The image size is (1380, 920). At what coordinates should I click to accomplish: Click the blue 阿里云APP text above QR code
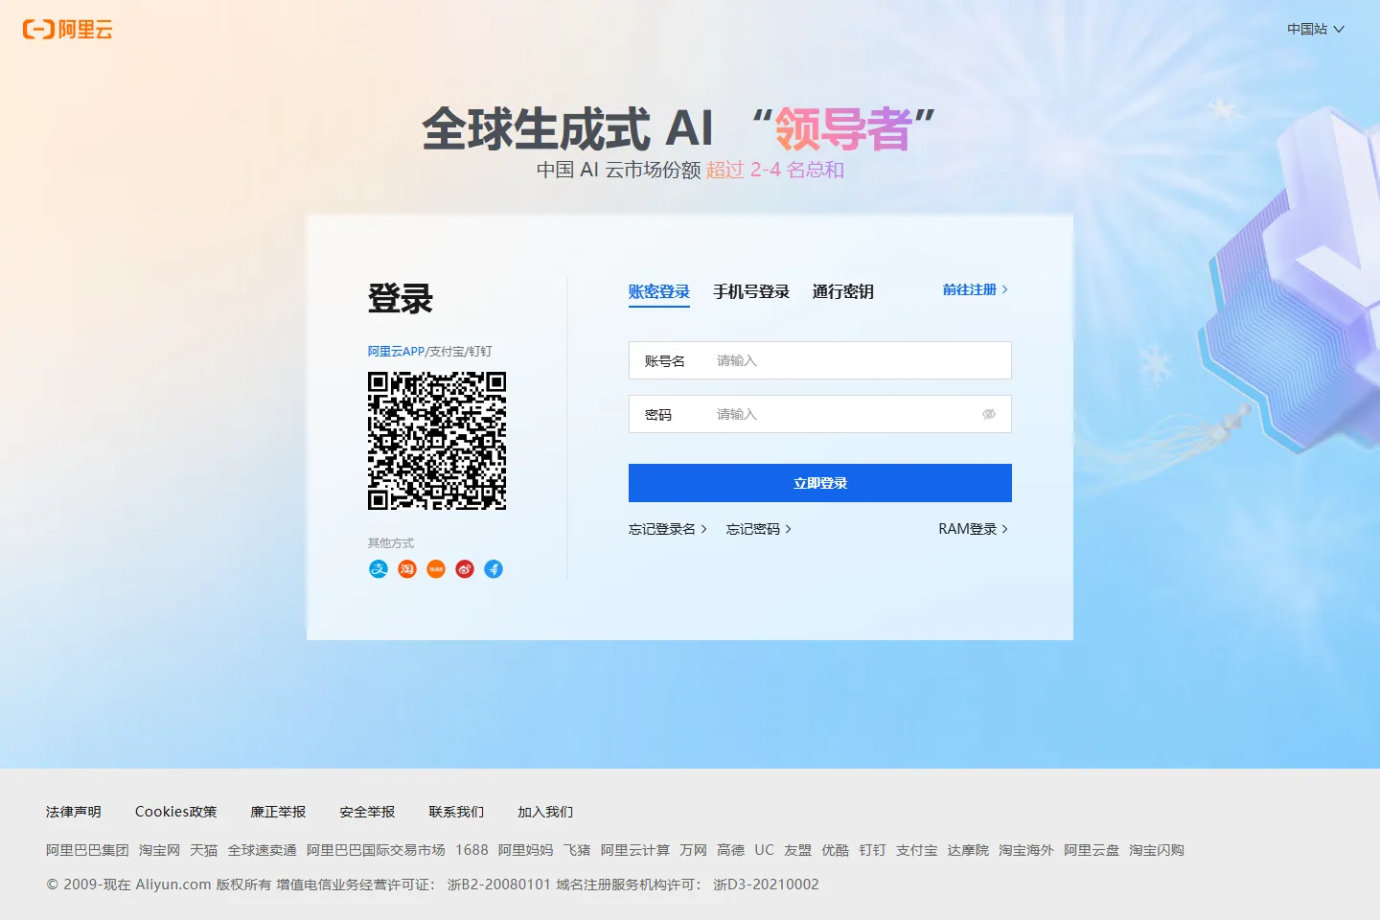point(396,352)
